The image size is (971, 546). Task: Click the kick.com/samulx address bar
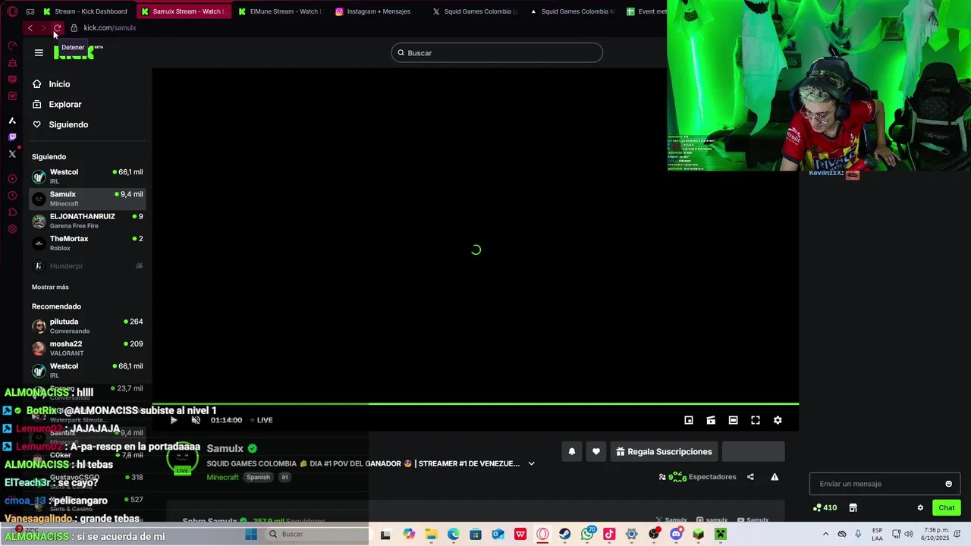(x=110, y=28)
